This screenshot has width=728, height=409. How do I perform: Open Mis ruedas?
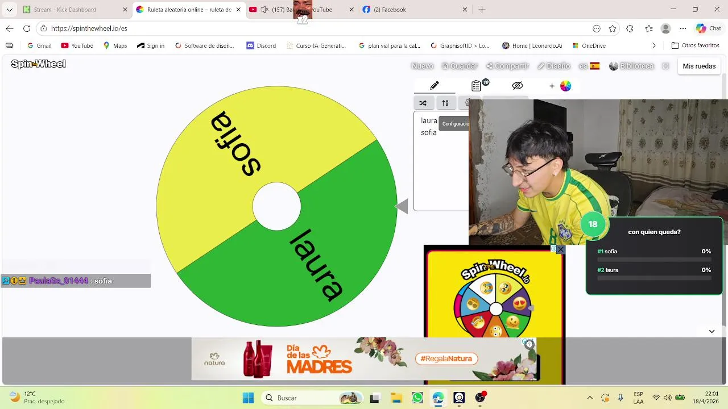tap(699, 66)
